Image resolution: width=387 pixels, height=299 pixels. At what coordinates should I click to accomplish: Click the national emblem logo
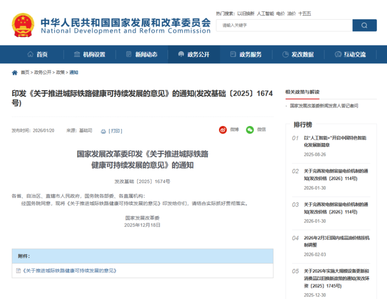23,25
